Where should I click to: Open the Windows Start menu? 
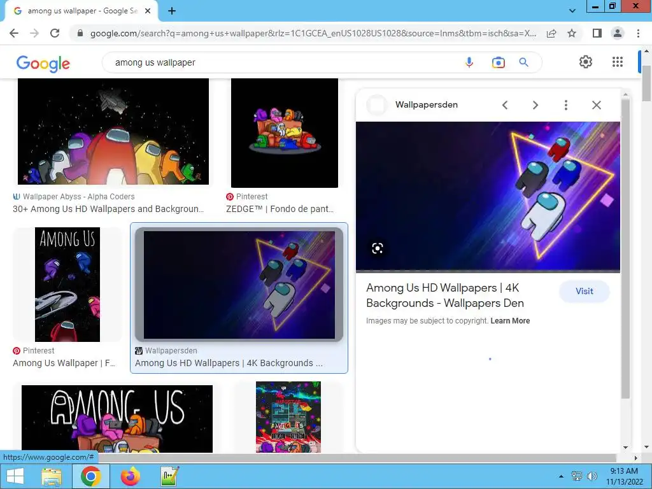[x=15, y=476]
